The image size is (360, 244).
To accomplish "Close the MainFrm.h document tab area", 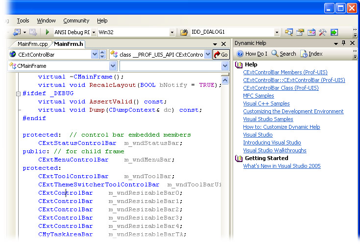I will [x=223, y=44].
